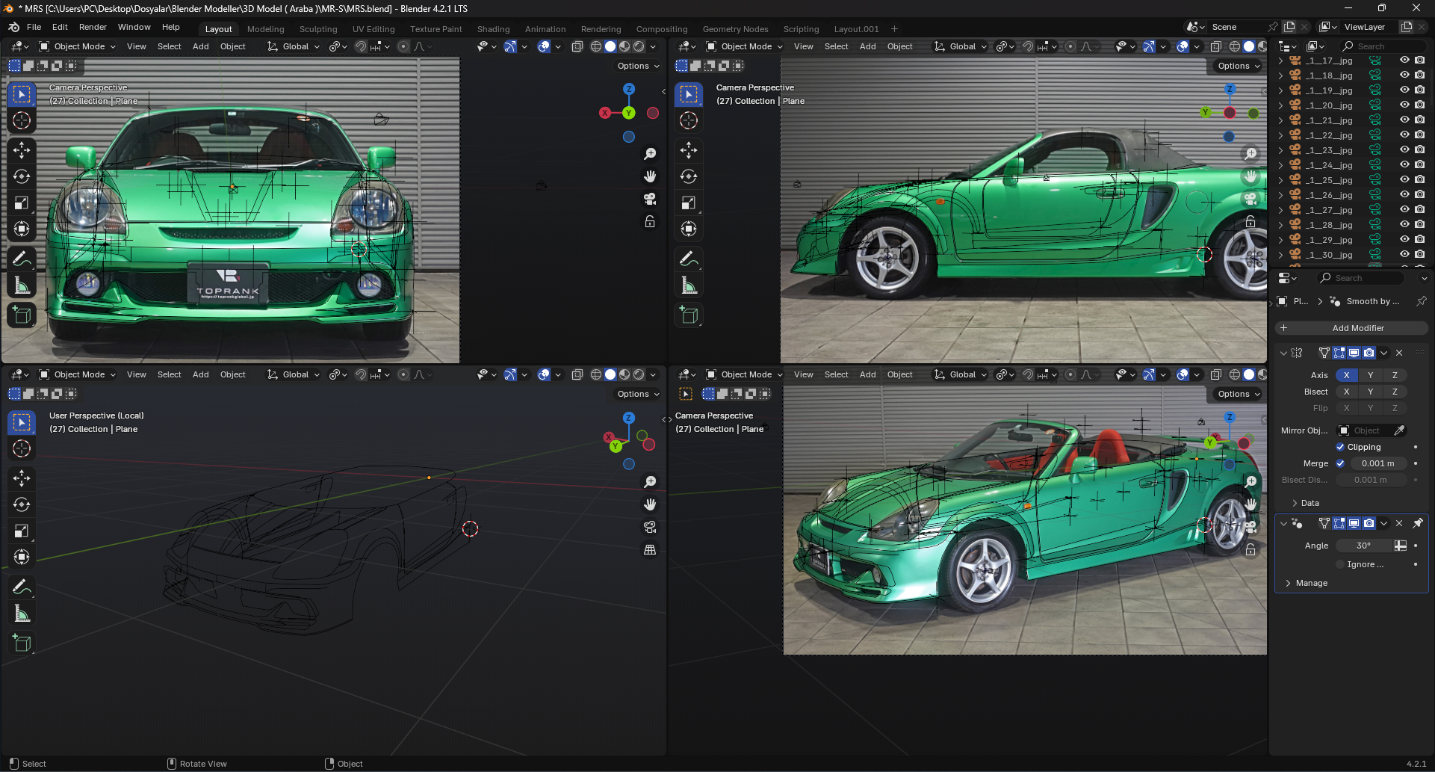Expand the _1_20_jpg outliner entry

tap(1281, 105)
